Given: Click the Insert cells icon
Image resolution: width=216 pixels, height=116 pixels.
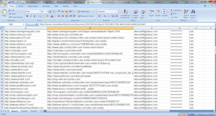Looking at the screenshot, I should pos(151,12).
